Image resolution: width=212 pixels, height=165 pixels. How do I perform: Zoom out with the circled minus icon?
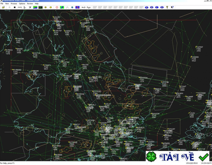[x=50, y=8]
